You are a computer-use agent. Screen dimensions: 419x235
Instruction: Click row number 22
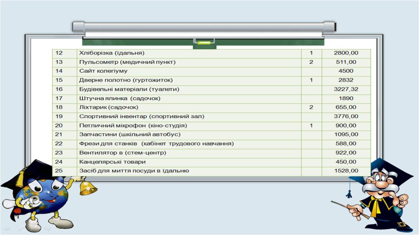(x=59, y=144)
